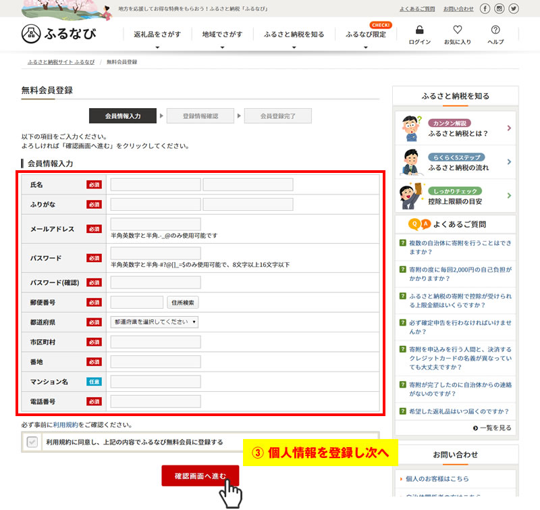This screenshot has height=510, width=540.
Task: Select the 会員登録完了 step tab
Action: 277,116
